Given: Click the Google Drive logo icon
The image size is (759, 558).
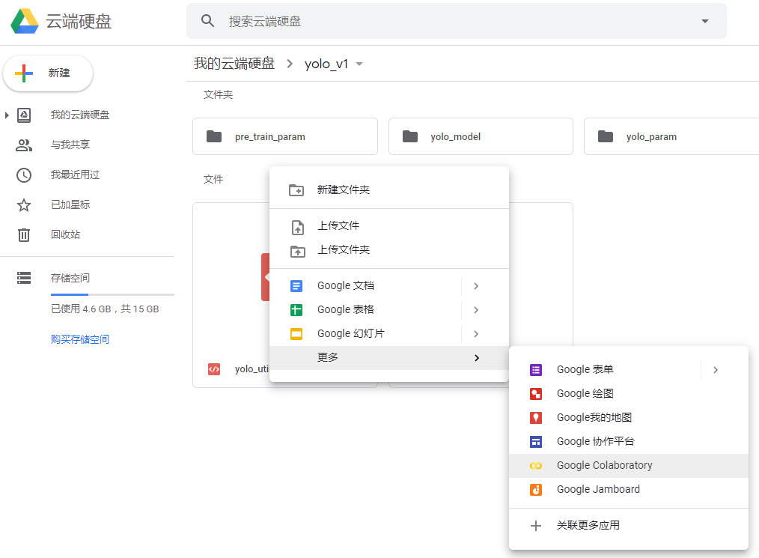Looking at the screenshot, I should pyautogui.click(x=25, y=21).
